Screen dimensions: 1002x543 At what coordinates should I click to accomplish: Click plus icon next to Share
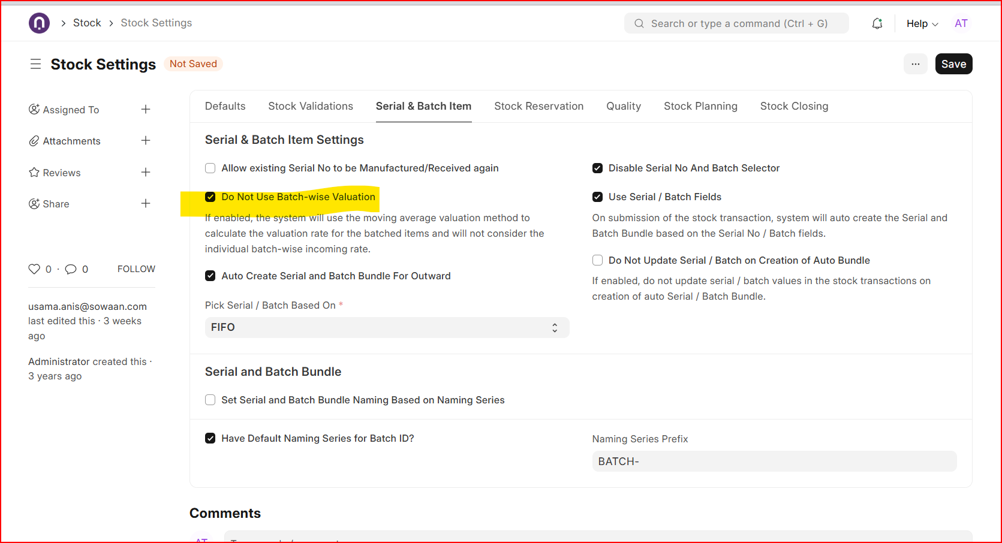pos(145,203)
